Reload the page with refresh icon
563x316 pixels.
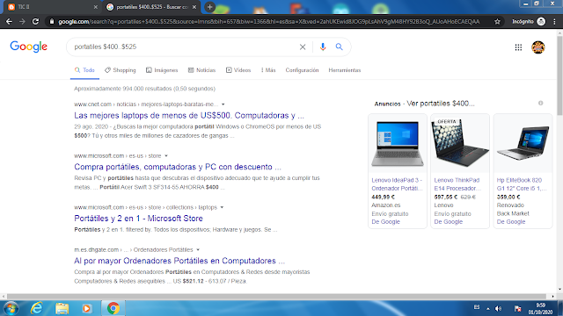click(x=35, y=21)
